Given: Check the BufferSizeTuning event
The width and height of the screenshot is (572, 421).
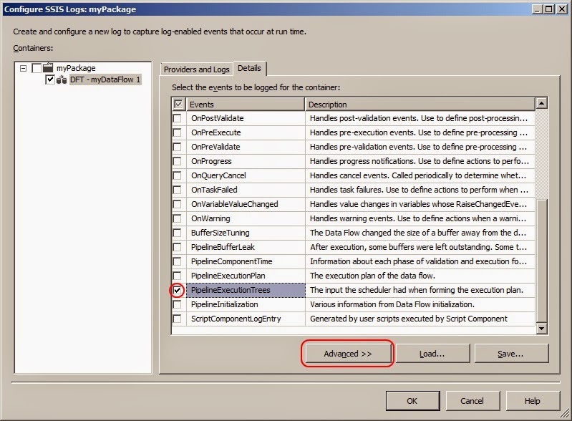Looking at the screenshot, I should coord(177,233).
